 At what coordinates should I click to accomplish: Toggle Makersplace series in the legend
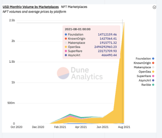pyautogui.click(x=144, y=67)
